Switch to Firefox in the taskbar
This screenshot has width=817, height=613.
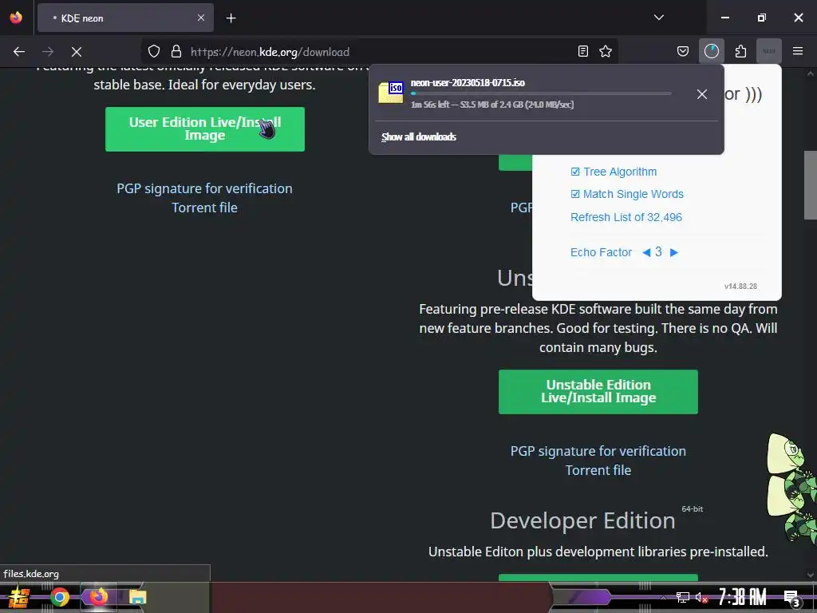click(x=98, y=597)
